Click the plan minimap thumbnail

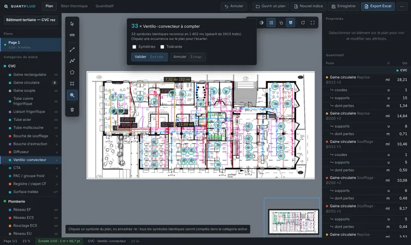coord(293,221)
